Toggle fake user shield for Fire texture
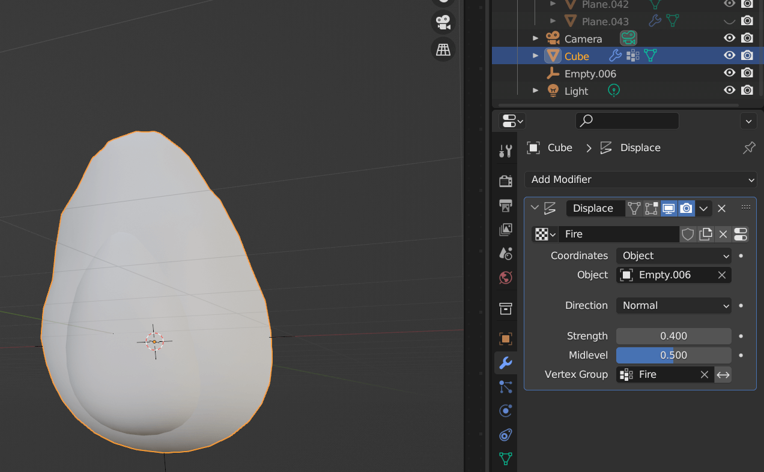 pos(688,234)
